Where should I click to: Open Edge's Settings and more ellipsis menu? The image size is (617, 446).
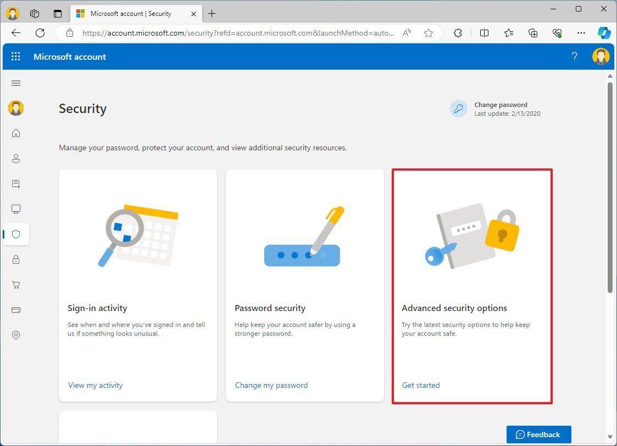point(581,33)
